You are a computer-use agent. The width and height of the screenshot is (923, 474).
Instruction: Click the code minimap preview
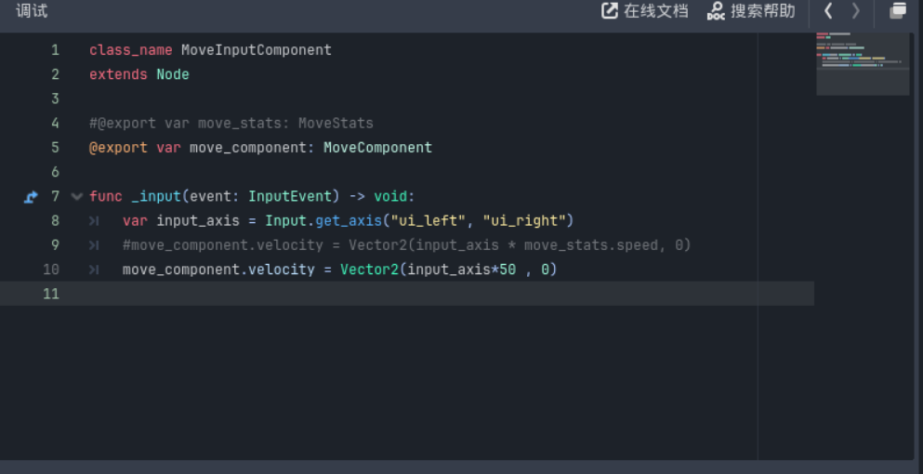[x=863, y=63]
